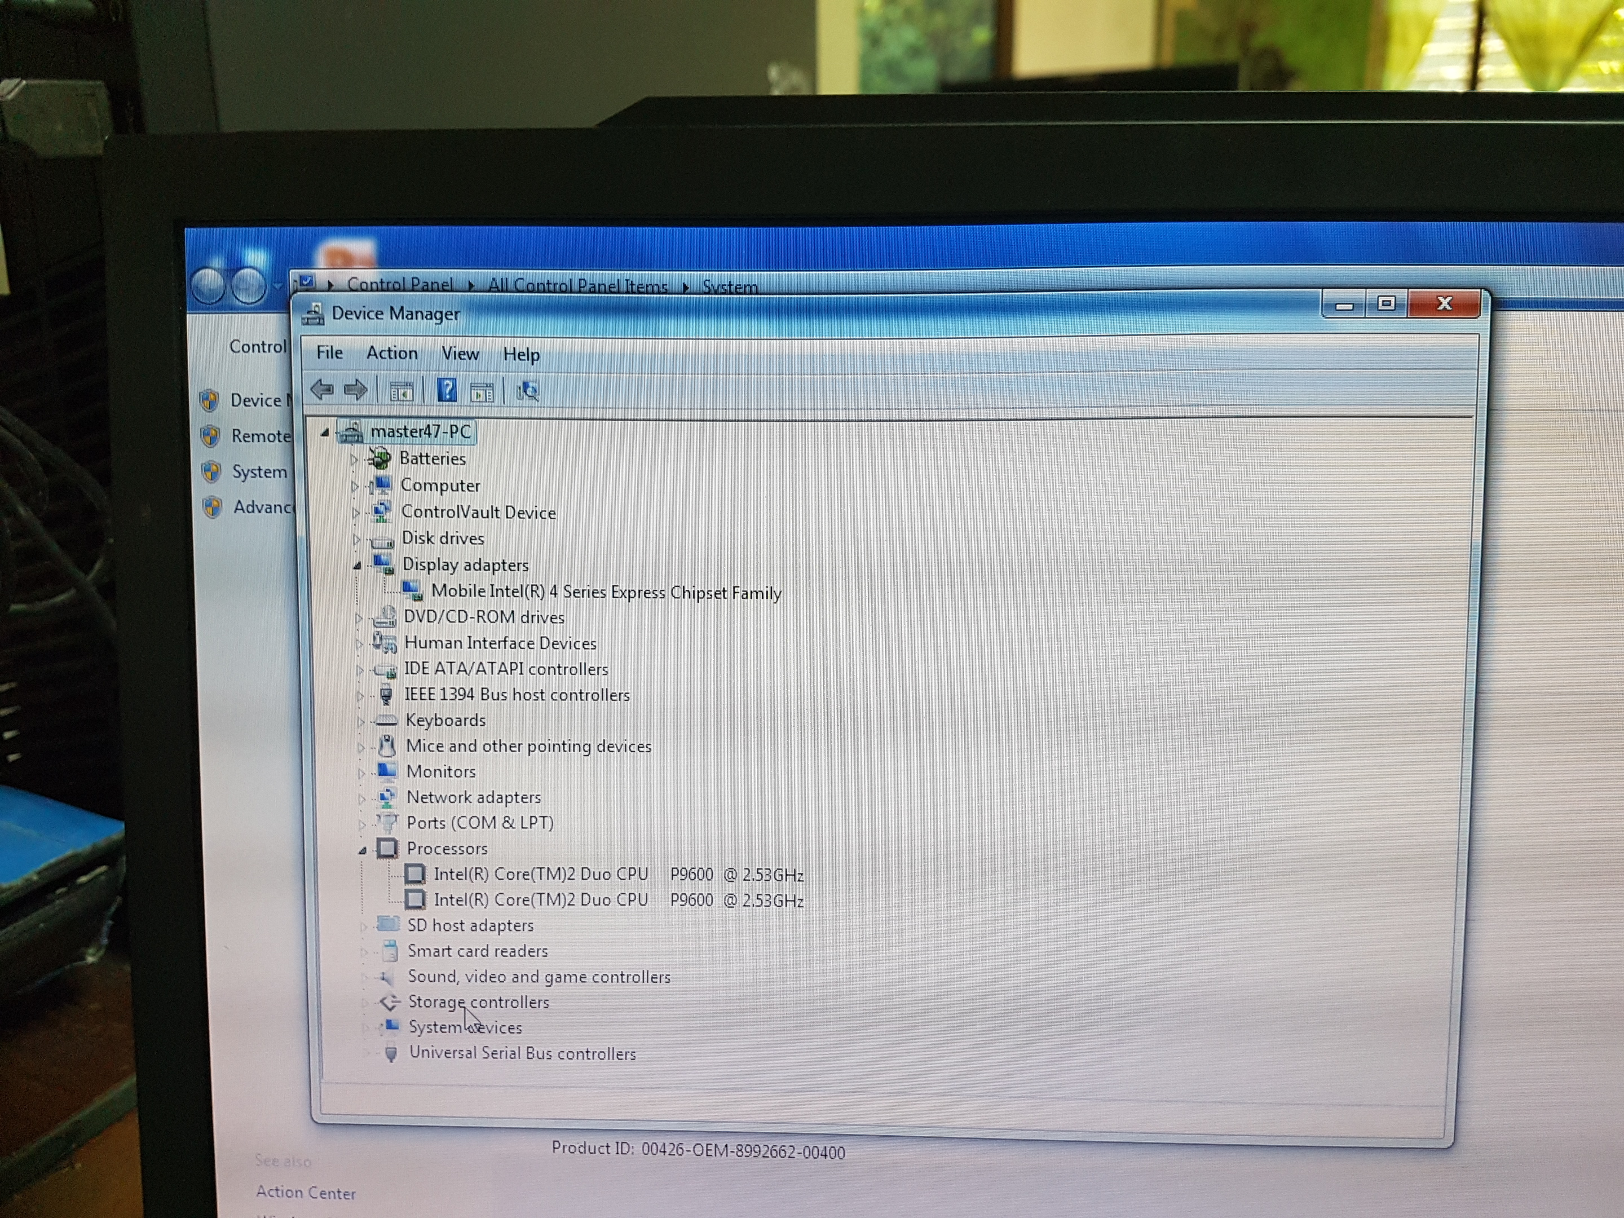Select the master47-PC computer name
This screenshot has width=1624, height=1218.
(x=421, y=432)
